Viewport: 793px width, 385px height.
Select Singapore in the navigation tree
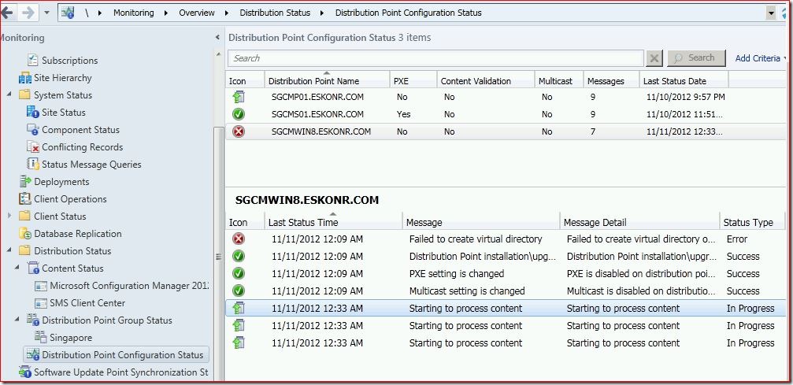click(x=71, y=338)
